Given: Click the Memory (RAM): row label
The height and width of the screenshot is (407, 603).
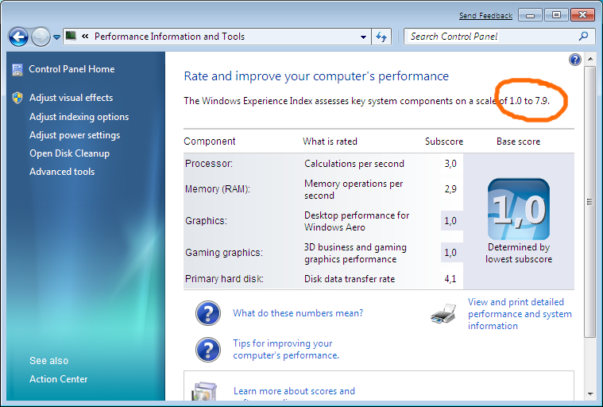Looking at the screenshot, I should tap(218, 189).
